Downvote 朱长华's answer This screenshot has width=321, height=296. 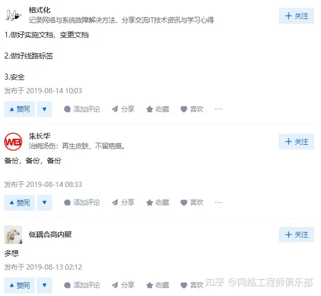(44, 203)
